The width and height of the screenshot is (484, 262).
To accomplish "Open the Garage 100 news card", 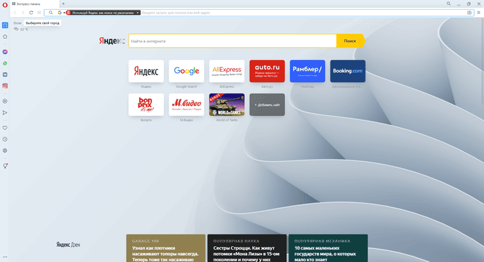I will click(x=166, y=248).
